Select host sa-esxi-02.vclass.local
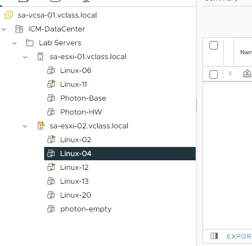 tap(89, 126)
